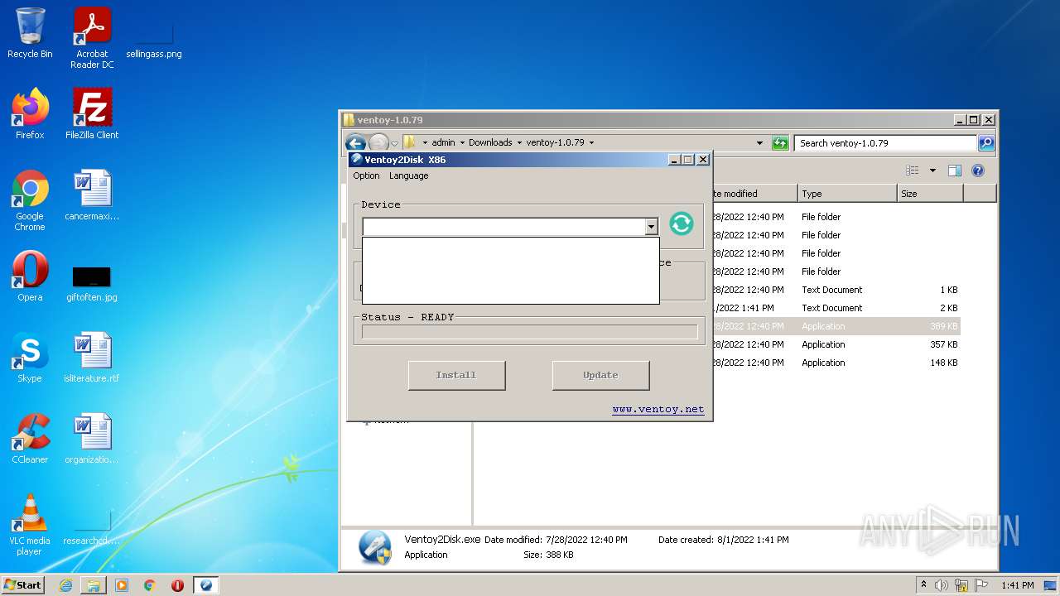Select the 357 KB Application row
The image size is (1060, 596).
click(835, 344)
